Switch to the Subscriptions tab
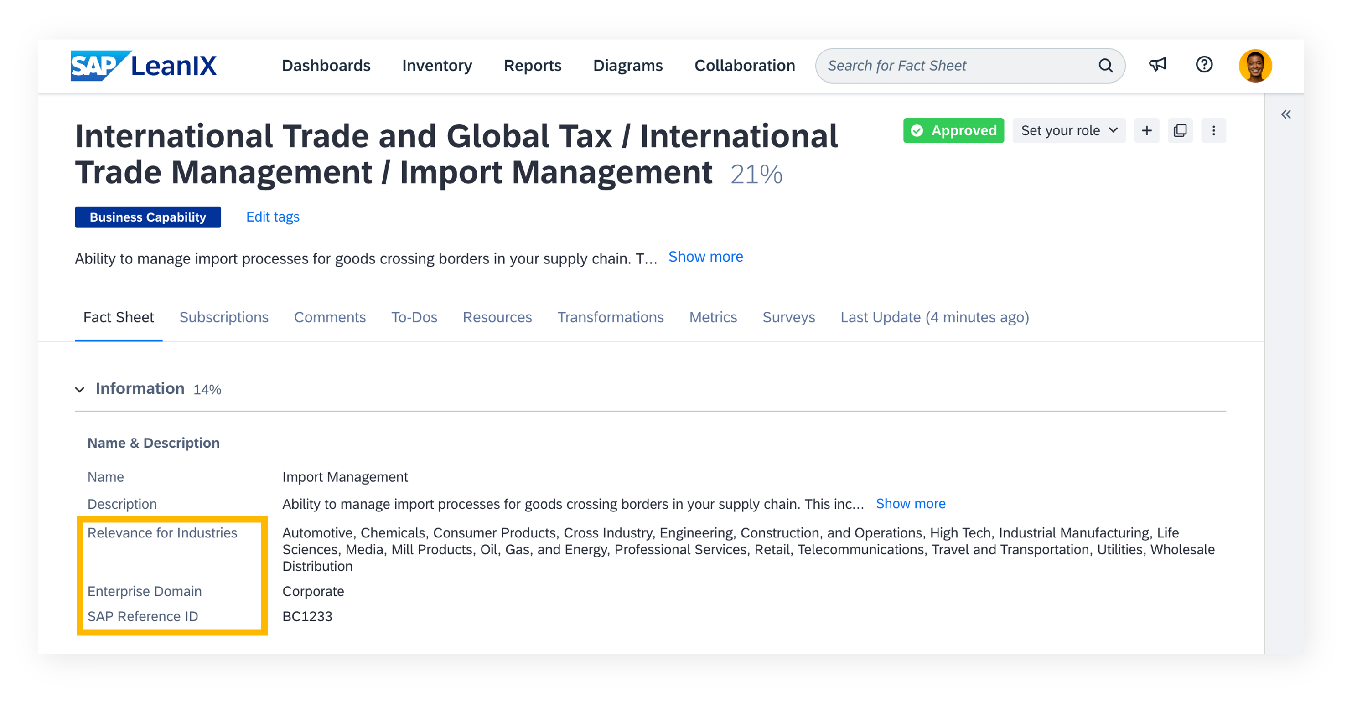Screen dimensions: 1352x702 [223, 317]
